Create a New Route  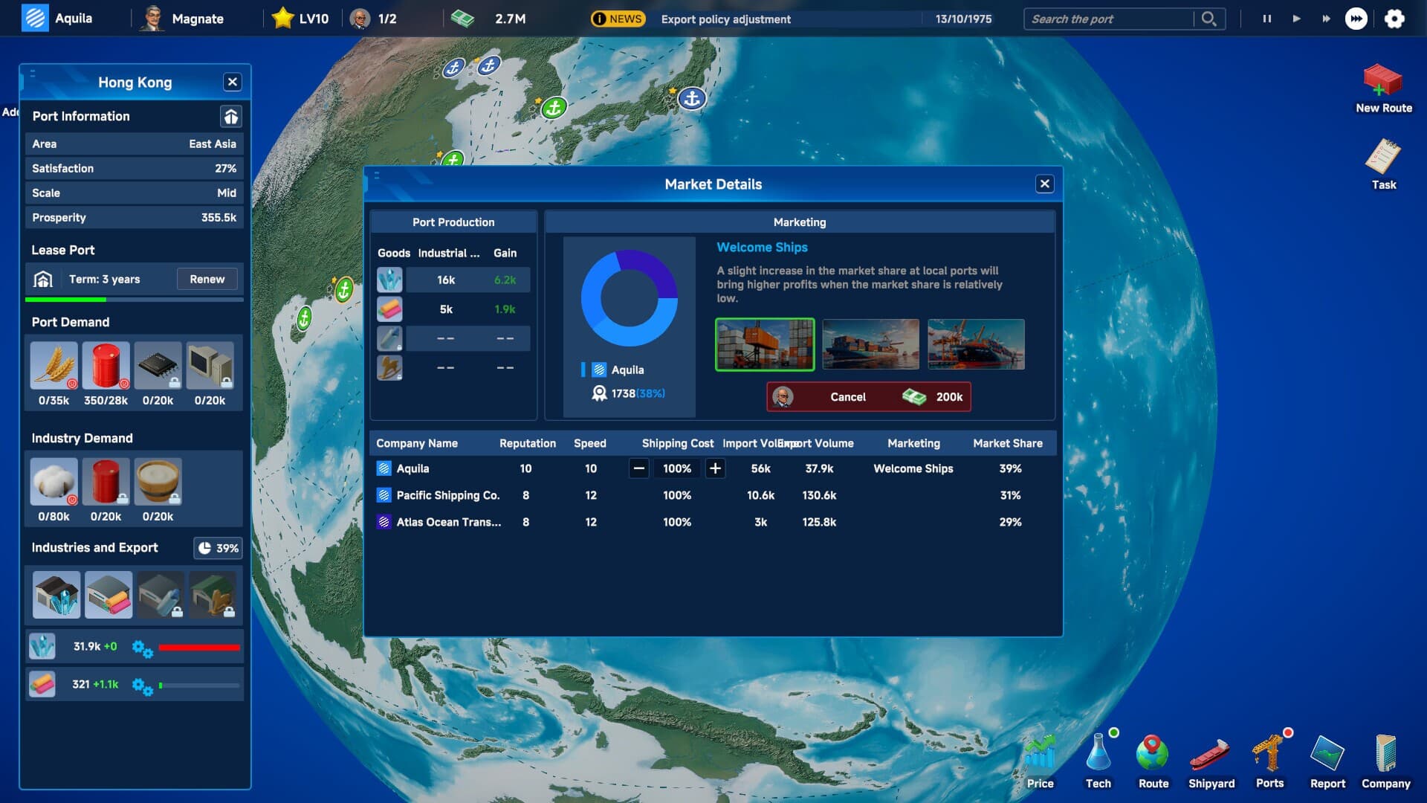tap(1383, 82)
